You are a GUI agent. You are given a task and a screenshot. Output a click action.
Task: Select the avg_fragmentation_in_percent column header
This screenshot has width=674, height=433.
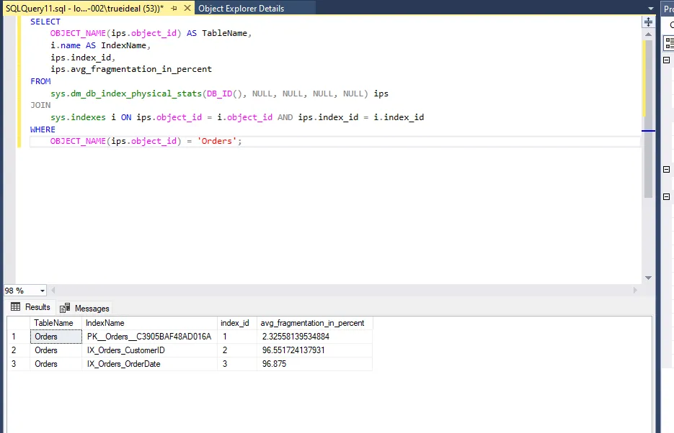(x=314, y=323)
